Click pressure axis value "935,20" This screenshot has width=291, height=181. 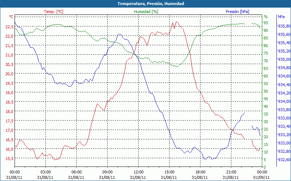(284, 51)
